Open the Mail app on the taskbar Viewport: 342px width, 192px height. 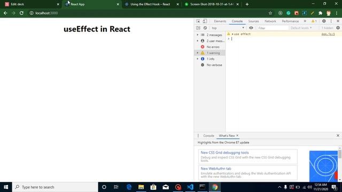pos(166,187)
